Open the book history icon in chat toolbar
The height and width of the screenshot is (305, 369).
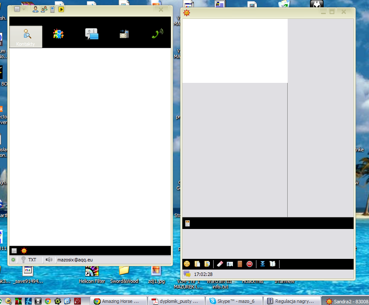coord(272,264)
